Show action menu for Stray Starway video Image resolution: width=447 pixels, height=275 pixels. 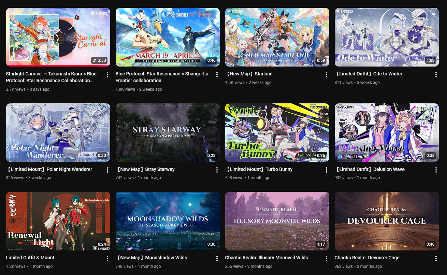click(217, 170)
